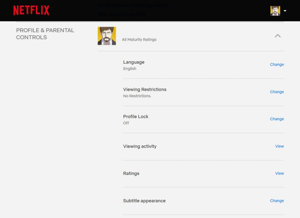Click the 'Subtitle appearance' label

point(144,201)
